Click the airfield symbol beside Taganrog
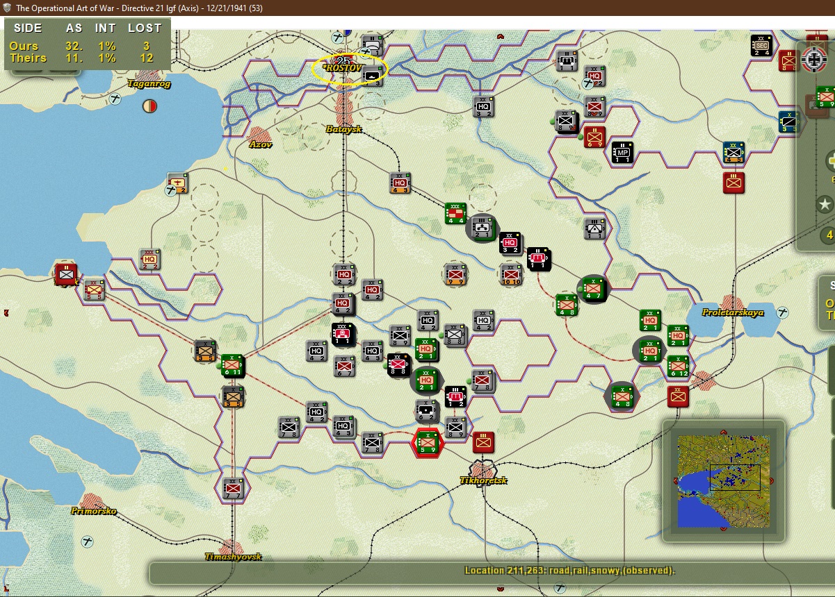The width and height of the screenshot is (835, 597). [116, 99]
